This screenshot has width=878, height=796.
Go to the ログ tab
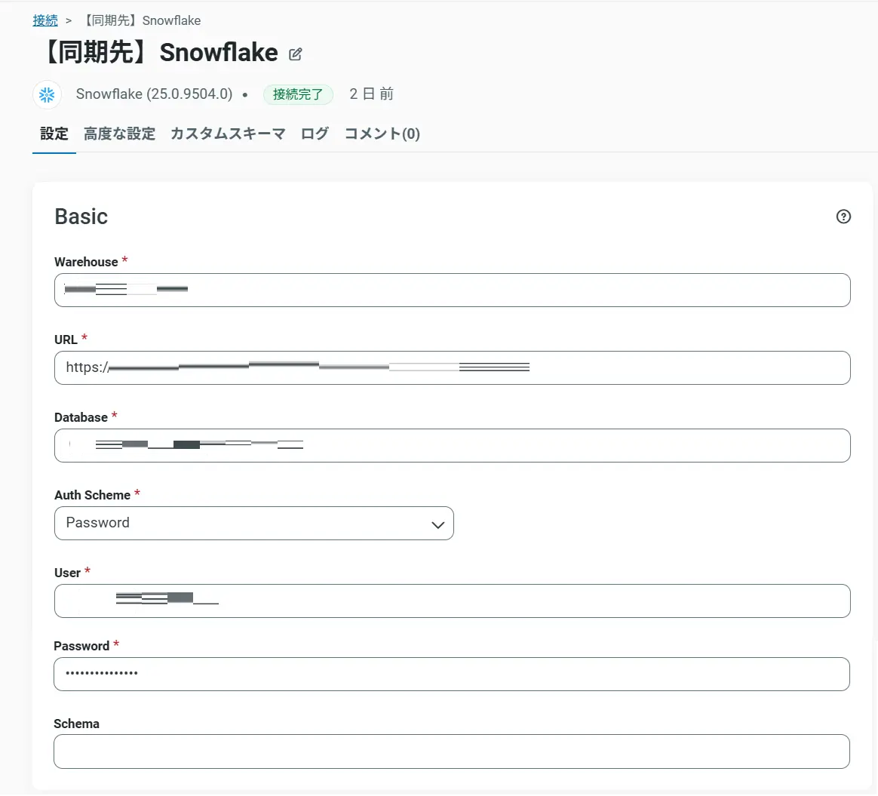point(315,134)
